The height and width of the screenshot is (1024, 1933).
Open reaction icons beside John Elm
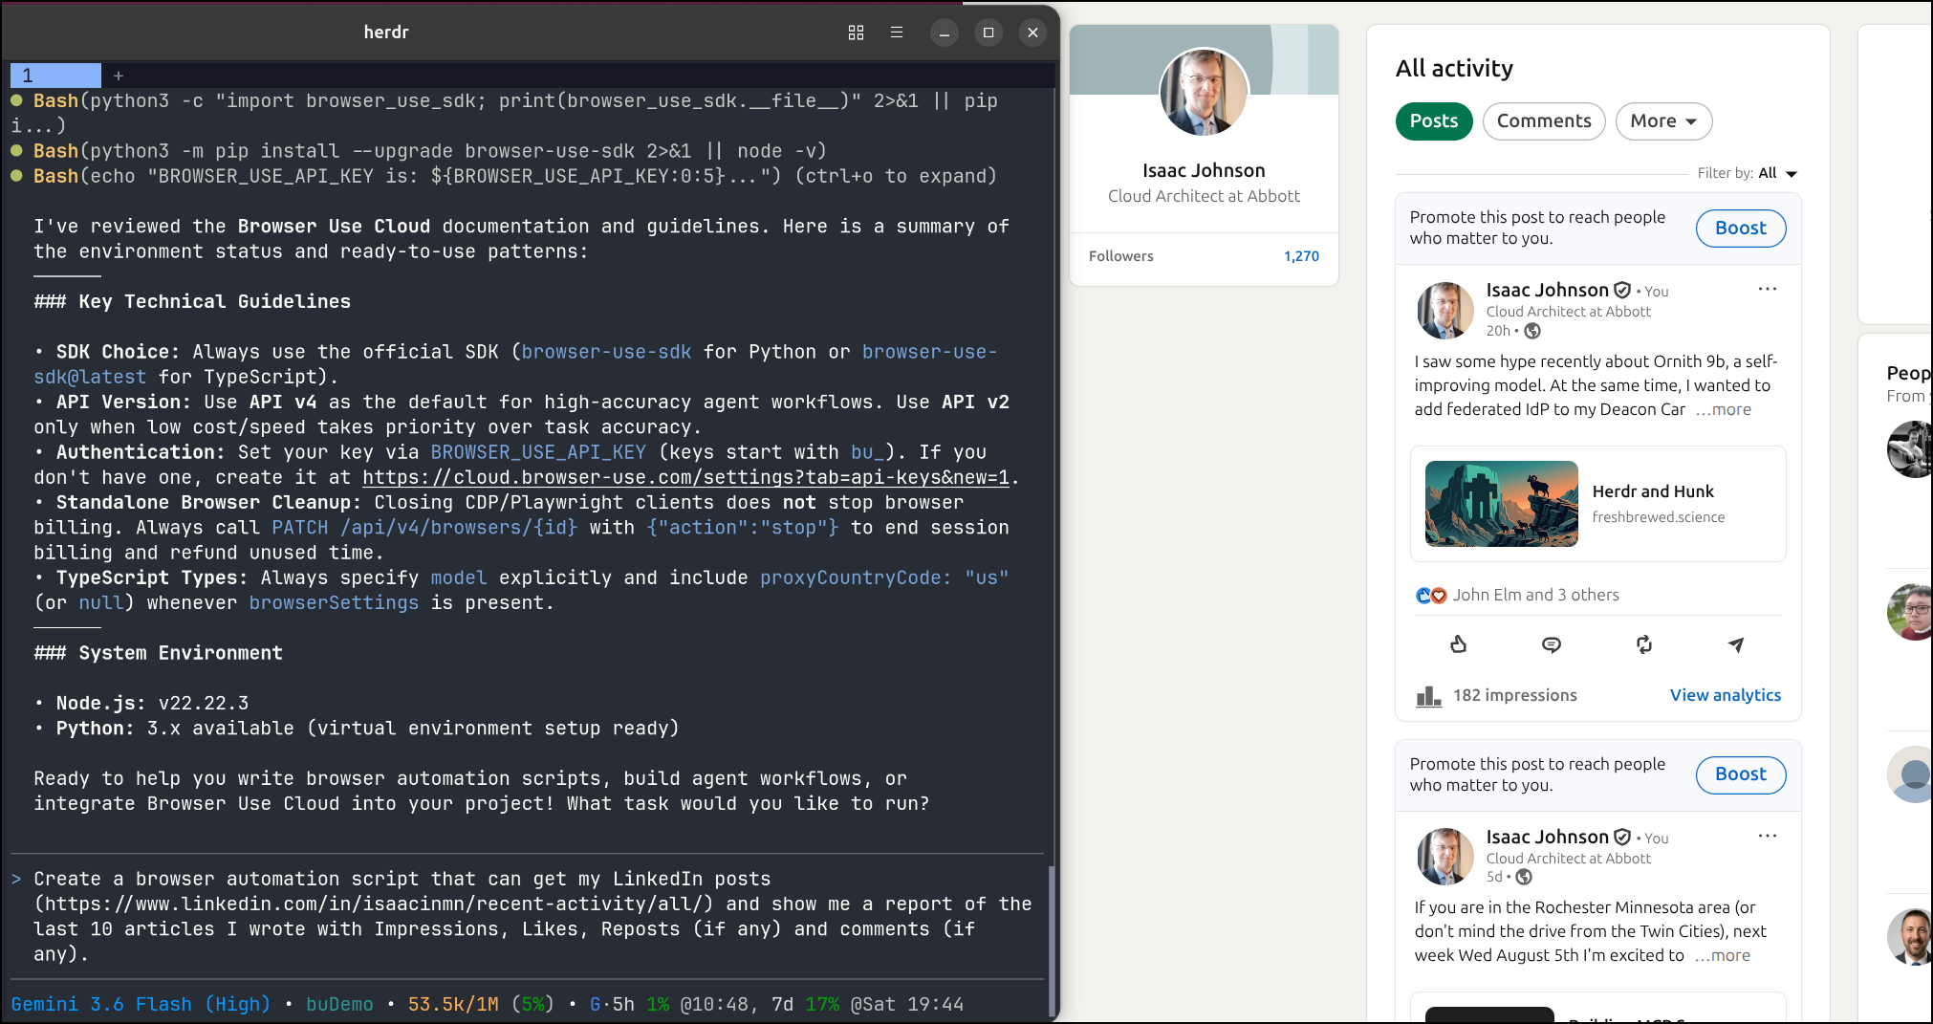tap(1431, 596)
